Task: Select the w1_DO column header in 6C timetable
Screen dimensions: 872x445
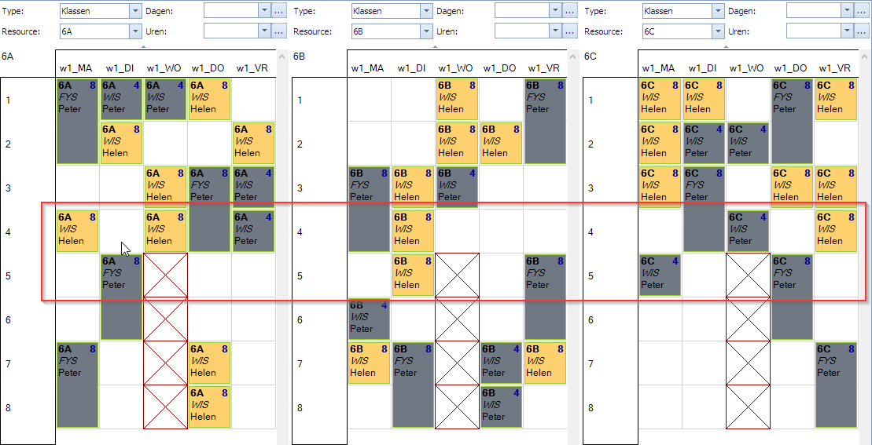Action: pyautogui.click(x=791, y=68)
